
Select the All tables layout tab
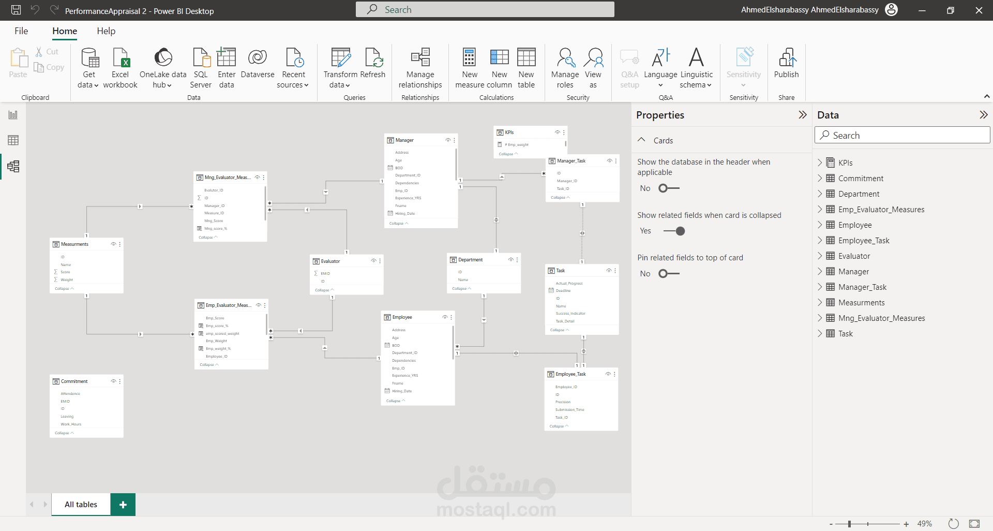click(81, 505)
